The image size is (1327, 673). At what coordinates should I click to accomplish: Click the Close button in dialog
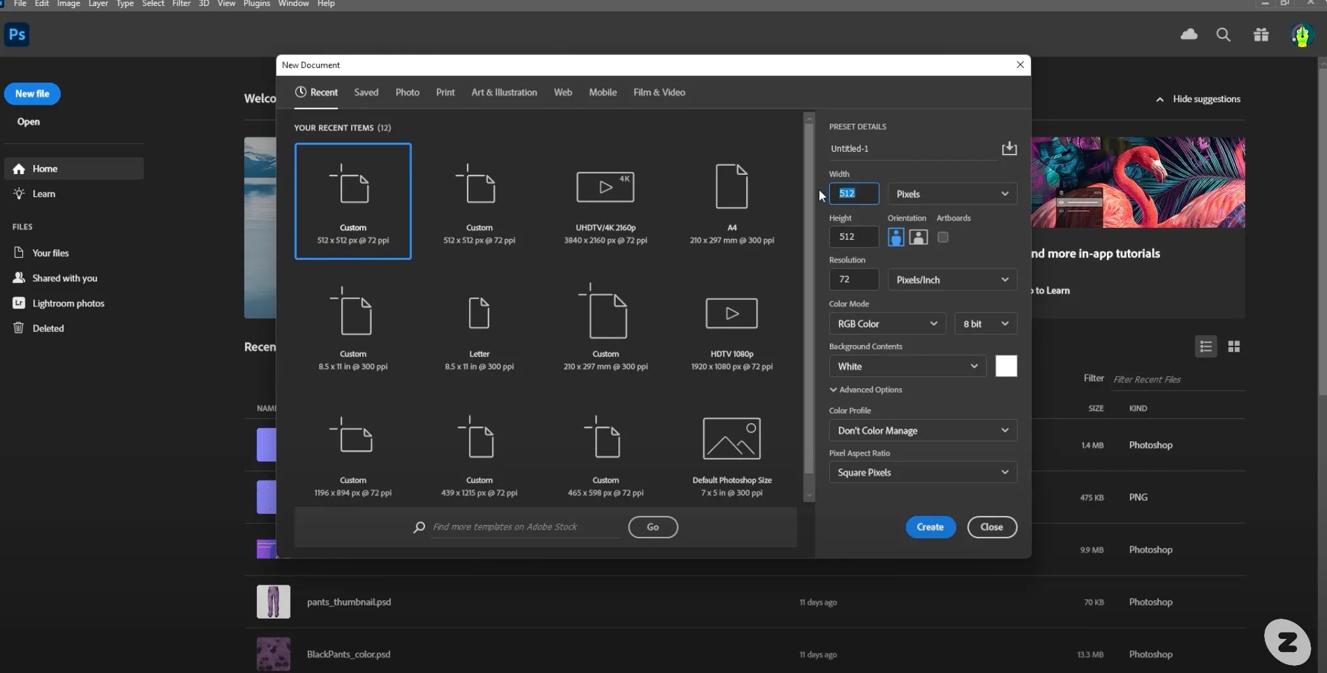[x=992, y=527]
